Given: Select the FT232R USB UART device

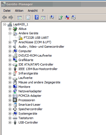Looking at the screenshot, I should coord(36,38).
